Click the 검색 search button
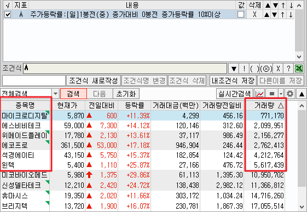Viewport: 307px width, 212px height. (x=73, y=94)
